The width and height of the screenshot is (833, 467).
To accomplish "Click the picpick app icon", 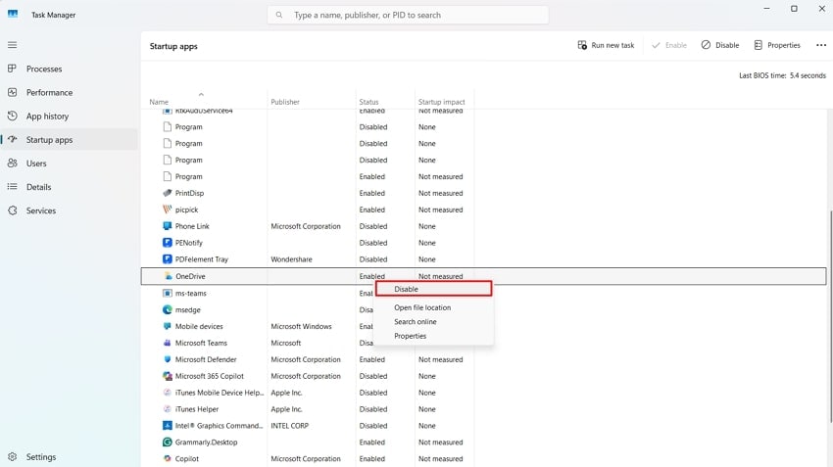I will (x=168, y=210).
